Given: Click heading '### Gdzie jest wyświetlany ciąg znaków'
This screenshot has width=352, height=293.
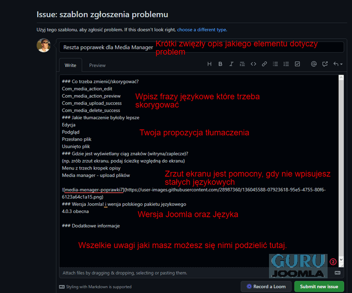Looking at the screenshot, I should (125, 153).
